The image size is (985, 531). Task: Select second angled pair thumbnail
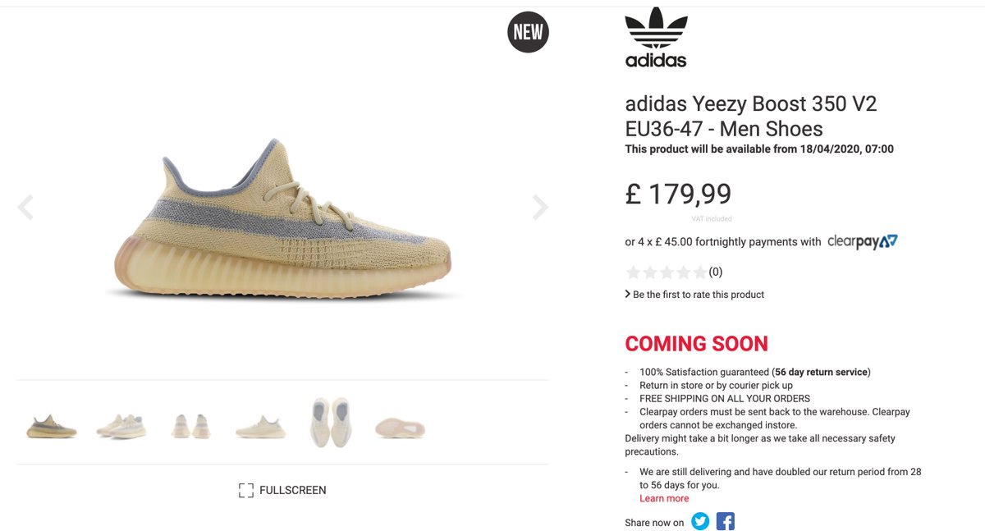coord(121,425)
